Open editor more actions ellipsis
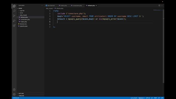Viewport: 176px width, 99px height. coord(162,5)
